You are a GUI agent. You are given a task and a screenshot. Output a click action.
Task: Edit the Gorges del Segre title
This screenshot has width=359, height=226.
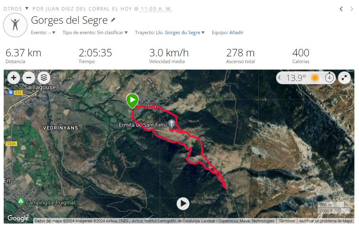coord(113,20)
